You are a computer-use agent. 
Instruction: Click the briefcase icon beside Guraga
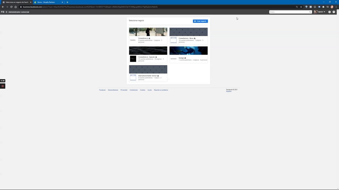click(185, 58)
